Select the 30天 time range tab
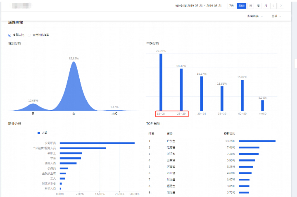297x197 pixels. pyautogui.click(x=241, y=6)
